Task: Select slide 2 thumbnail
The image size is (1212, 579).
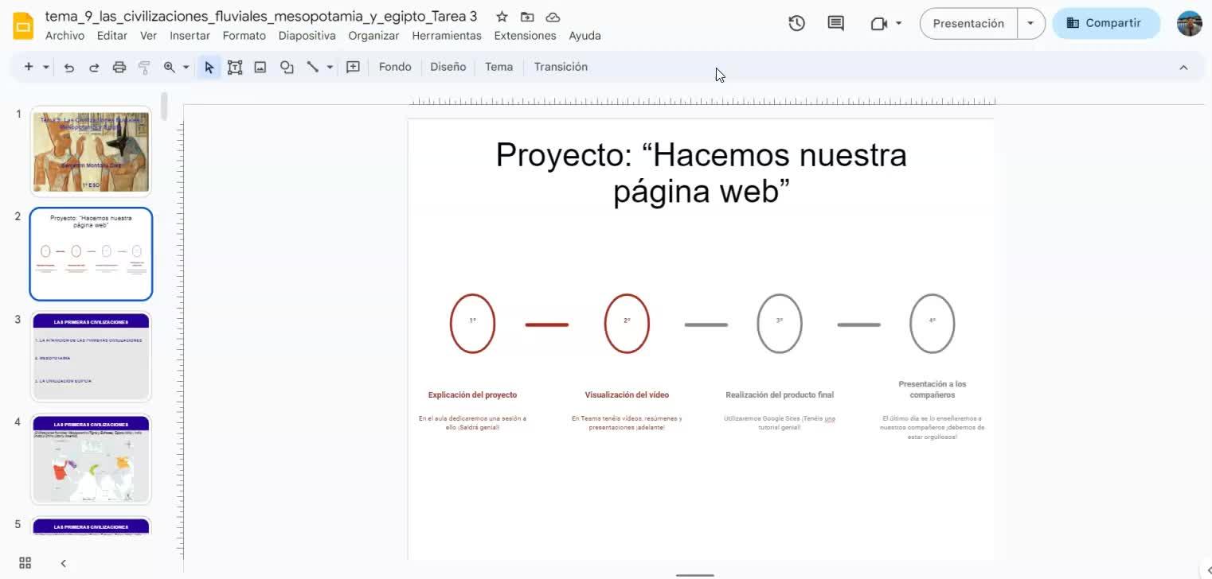Action: (x=91, y=255)
